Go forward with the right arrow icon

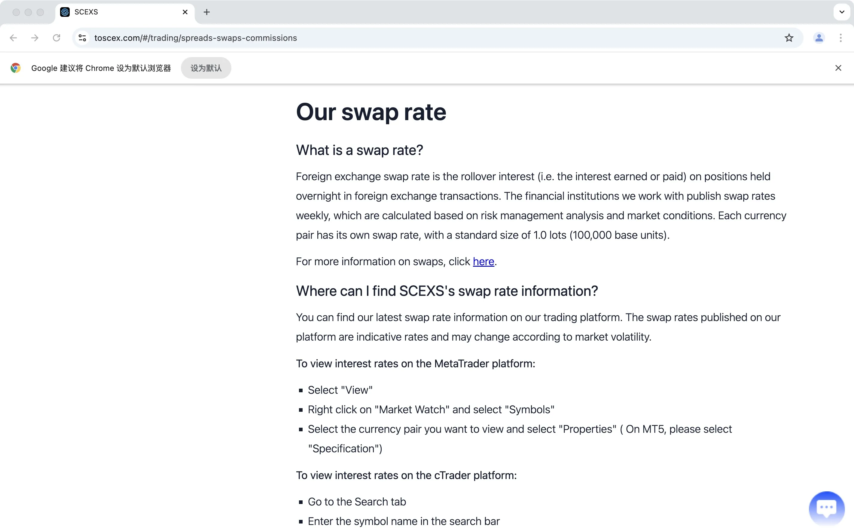[x=35, y=38]
